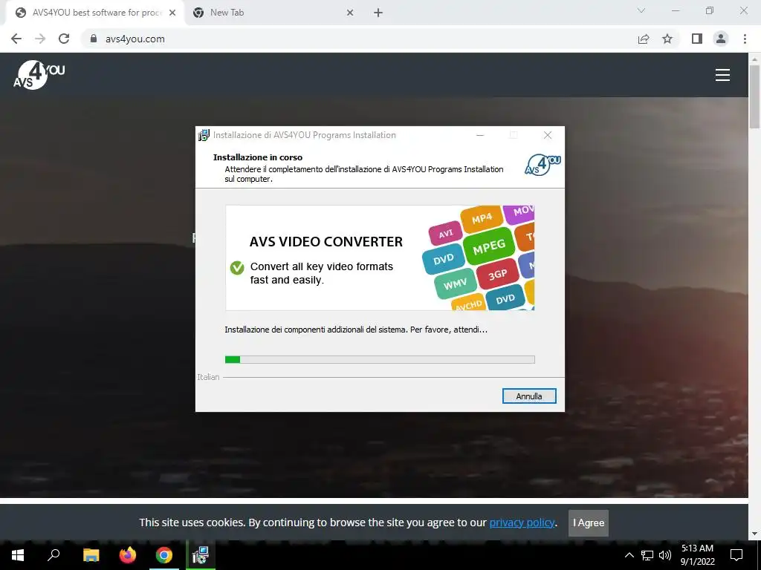Image resolution: width=761 pixels, height=570 pixels.
Task: Click the 'Installazione dei componenti addizionali' status text
Action: coord(356,330)
